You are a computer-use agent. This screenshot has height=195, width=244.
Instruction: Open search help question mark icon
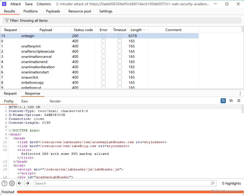pos(4,183)
